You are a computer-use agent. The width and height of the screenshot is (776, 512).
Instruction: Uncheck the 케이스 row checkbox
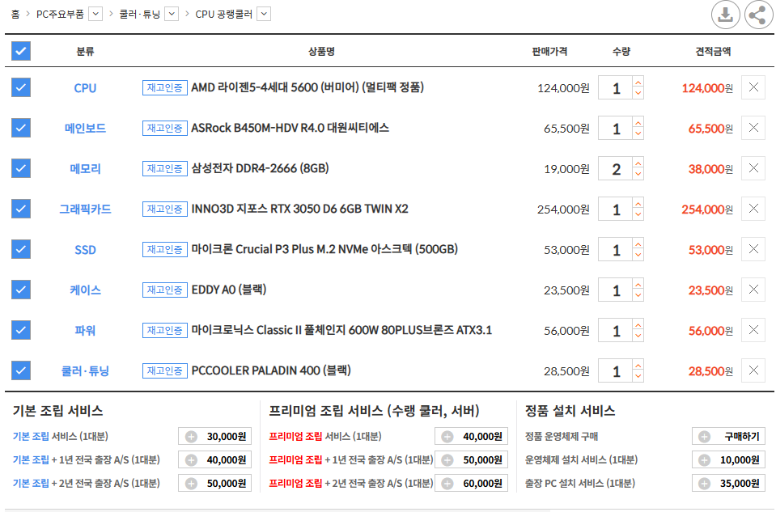pyautogui.click(x=21, y=290)
